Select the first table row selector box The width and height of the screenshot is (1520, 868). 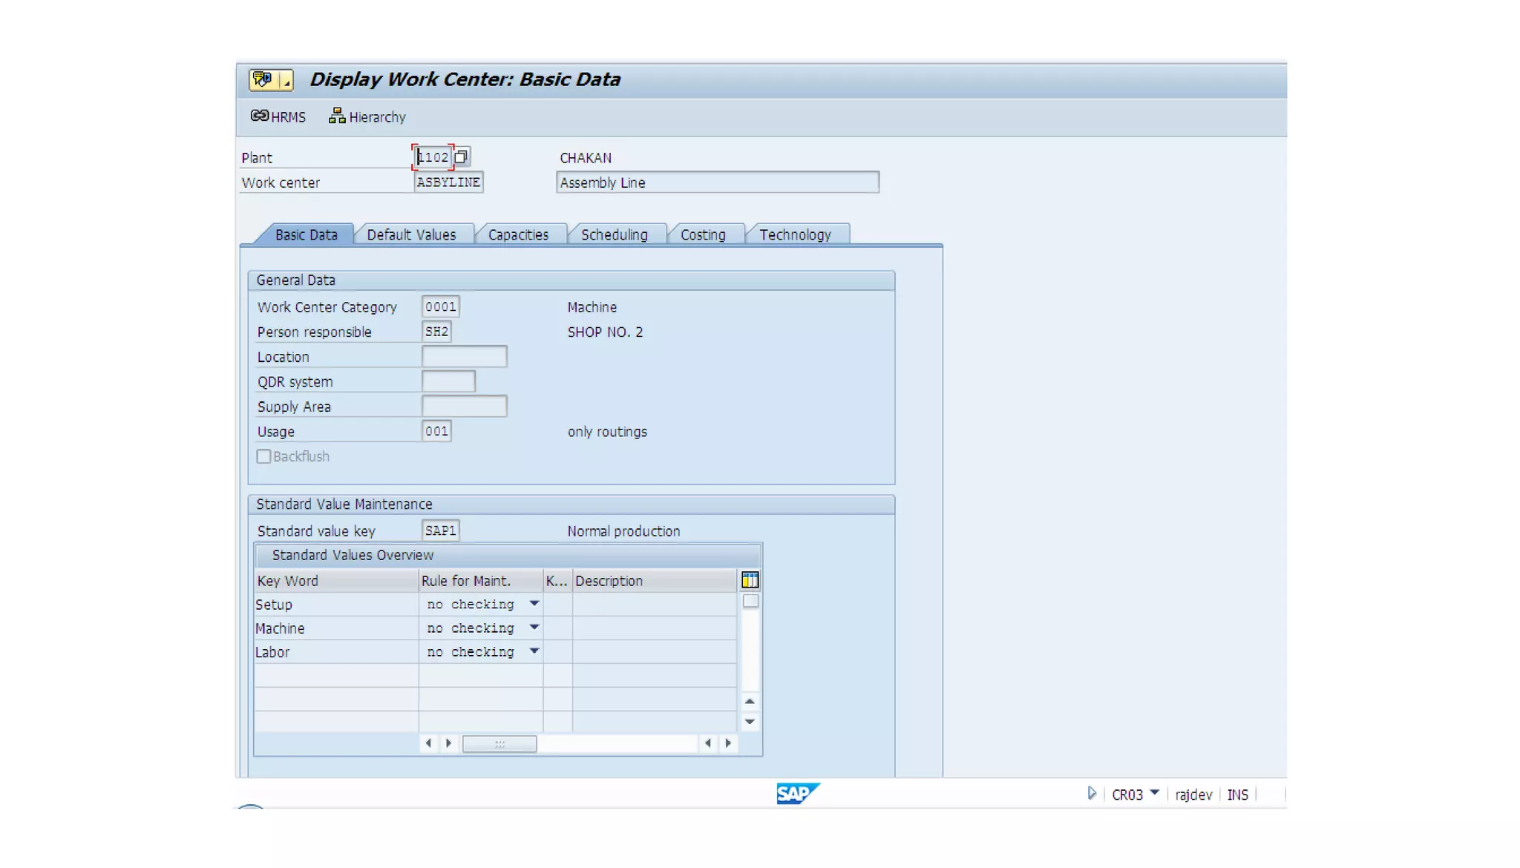[750, 601]
